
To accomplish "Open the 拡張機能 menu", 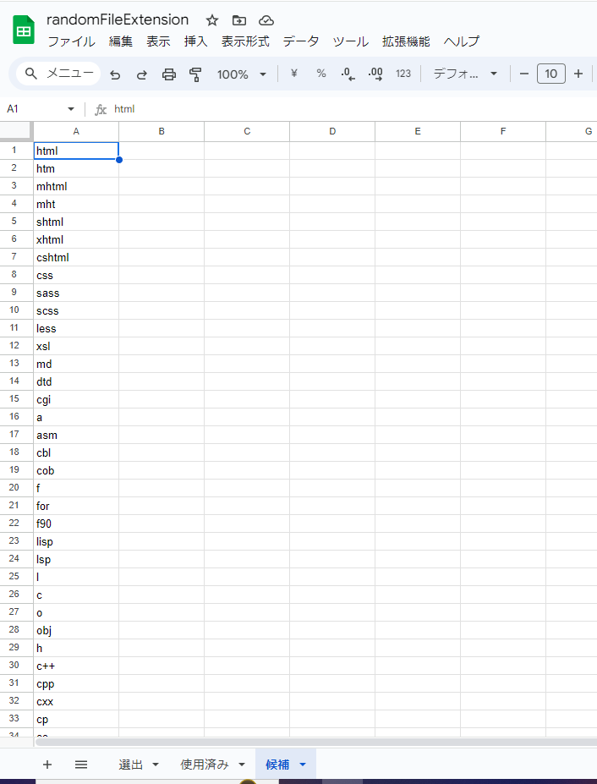I will point(406,41).
